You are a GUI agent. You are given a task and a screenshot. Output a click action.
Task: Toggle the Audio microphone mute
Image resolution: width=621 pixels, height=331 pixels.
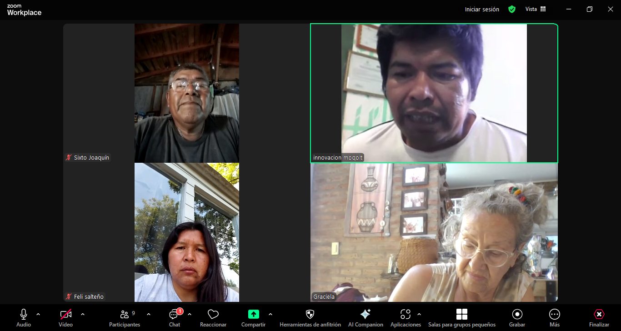[24, 315]
